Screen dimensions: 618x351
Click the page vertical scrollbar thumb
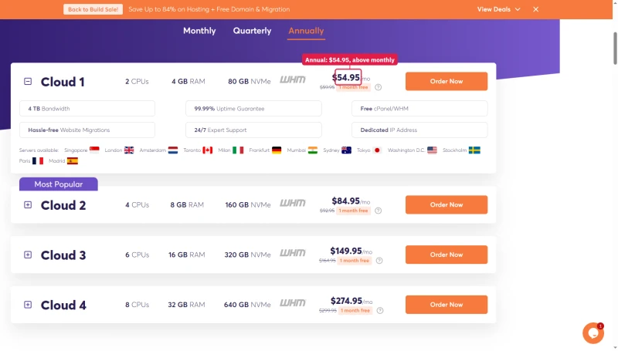pyautogui.click(x=615, y=49)
